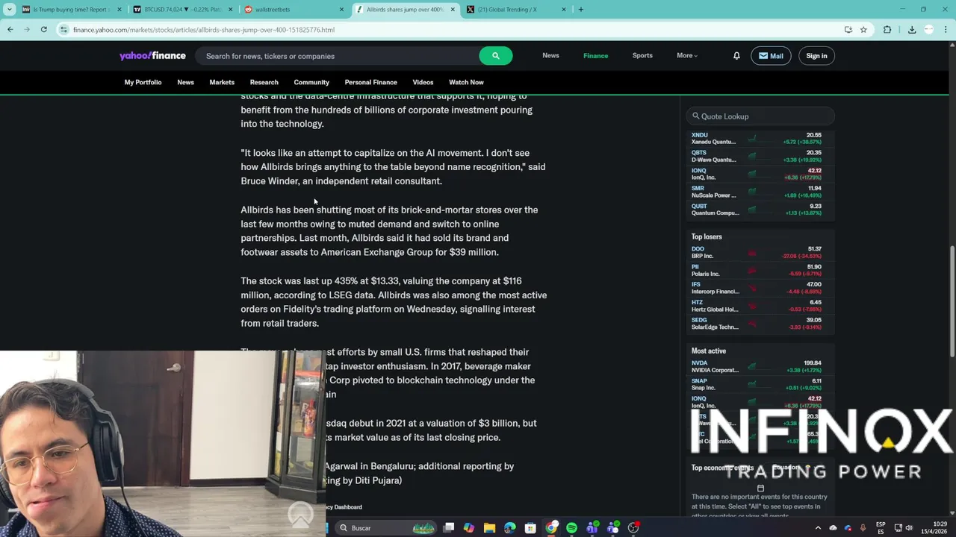
Task: Open browser downloads icon
Action: pos(912,30)
